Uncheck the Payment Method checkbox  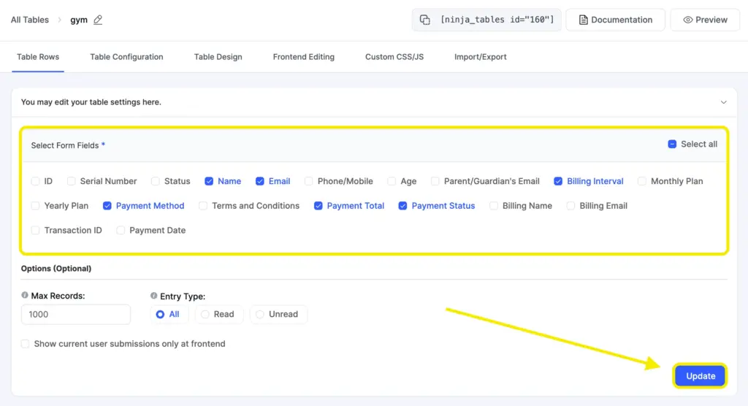107,206
